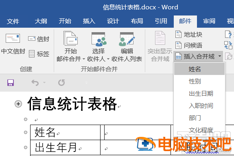Switch to the 审阅 tab
The width and height of the screenshot is (234, 156).
209,21
